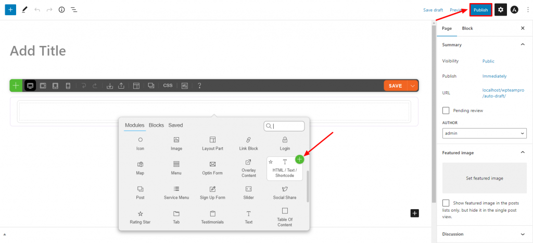The image size is (533, 243).
Task: Click the green builder add plus button
Action: 16,86
